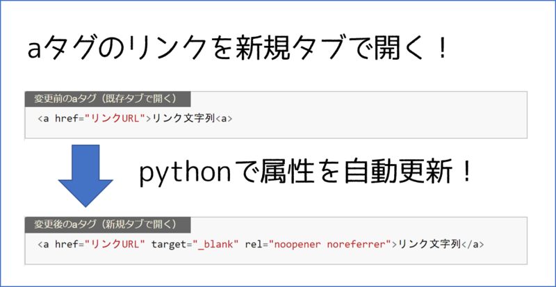556x287 pixels.
Task: Click the code line ending with "リンク文字列<a>"
Action: coord(135,119)
